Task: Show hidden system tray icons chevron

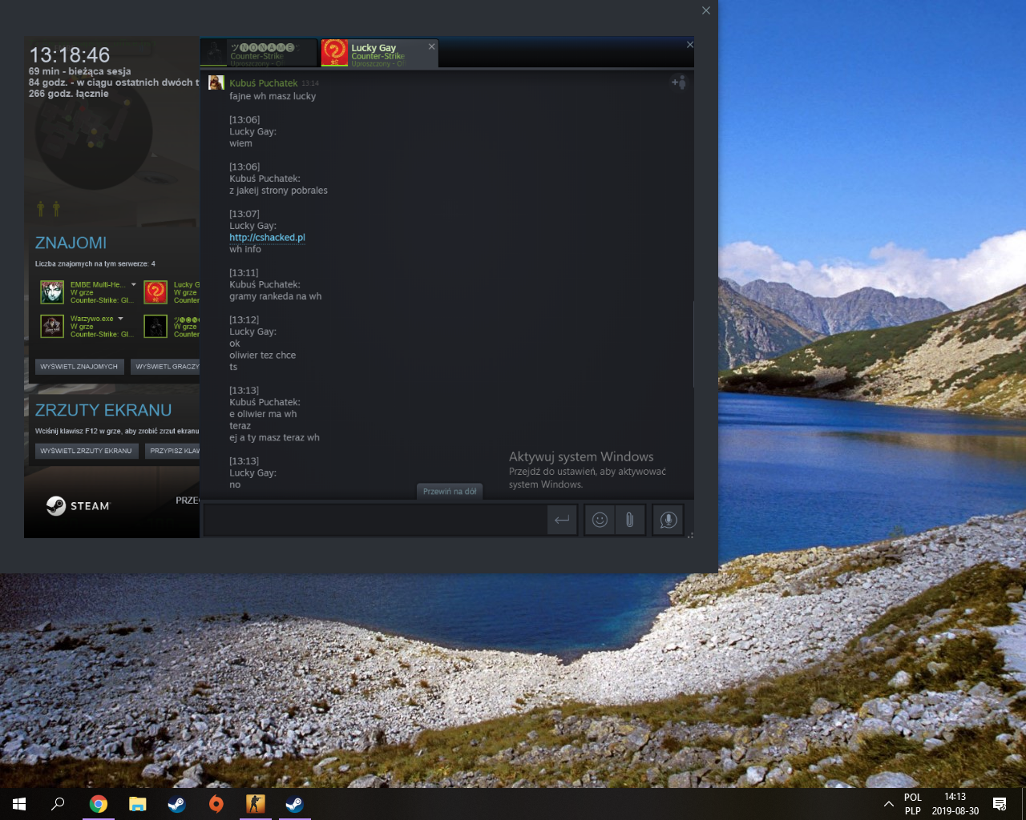Action: click(888, 804)
